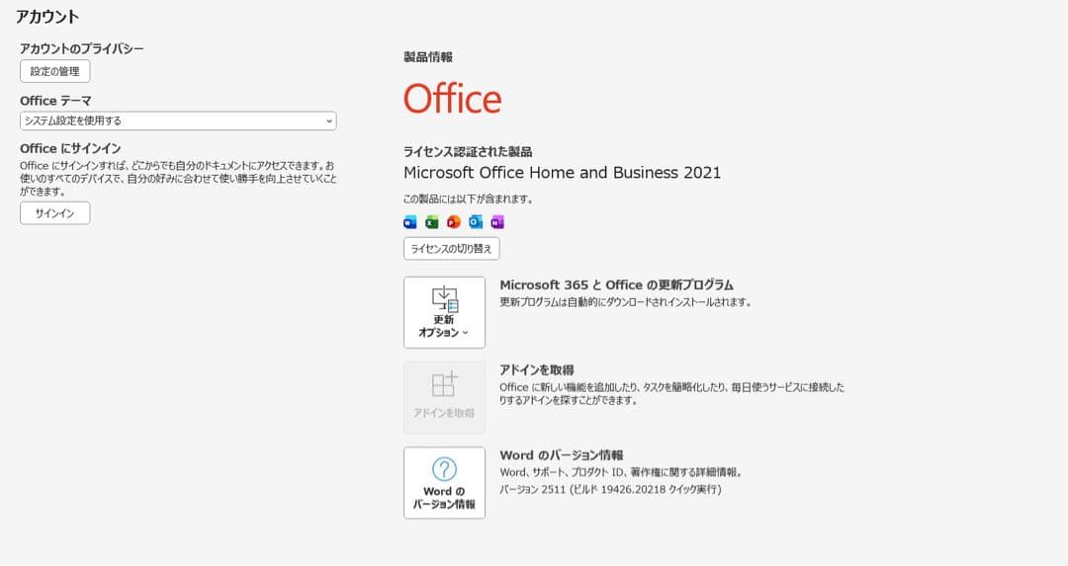Open the 更新オプション dropdown button

(444, 312)
